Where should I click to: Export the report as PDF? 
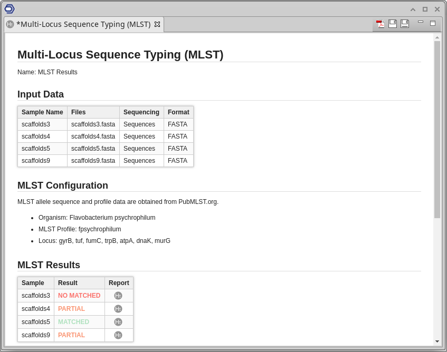point(380,24)
